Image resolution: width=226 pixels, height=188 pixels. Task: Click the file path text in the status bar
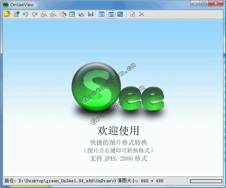click(x=60, y=181)
